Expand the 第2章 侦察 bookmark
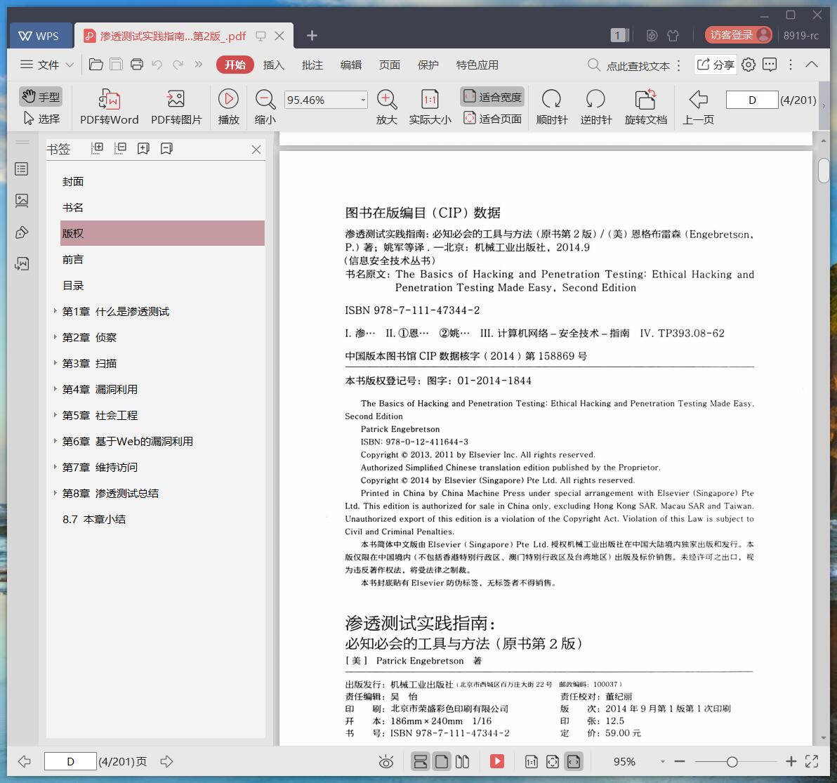Viewport: 837px width, 783px height. click(x=55, y=337)
